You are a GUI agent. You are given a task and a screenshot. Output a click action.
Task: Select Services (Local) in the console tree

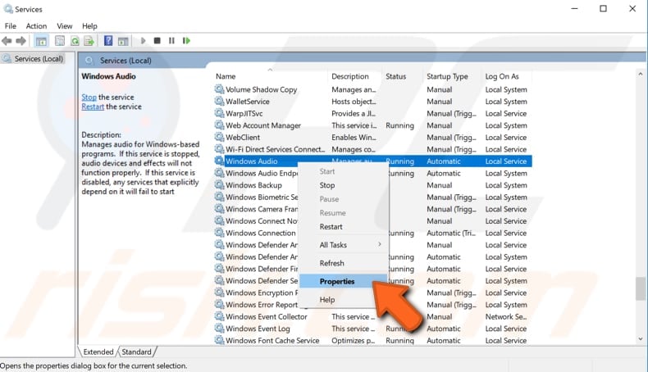click(39, 59)
